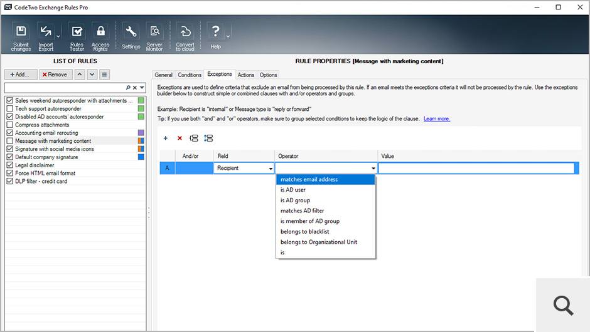This screenshot has width=590, height=332.
Task: Click the search magnifier in rules filter
Action: pyautogui.click(x=128, y=88)
